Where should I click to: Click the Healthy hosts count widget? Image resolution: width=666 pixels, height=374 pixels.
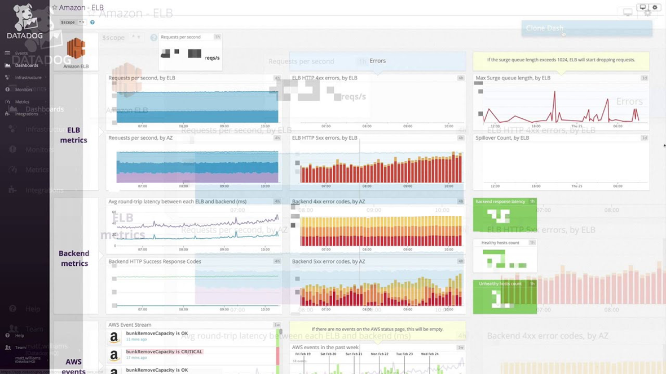tap(505, 256)
